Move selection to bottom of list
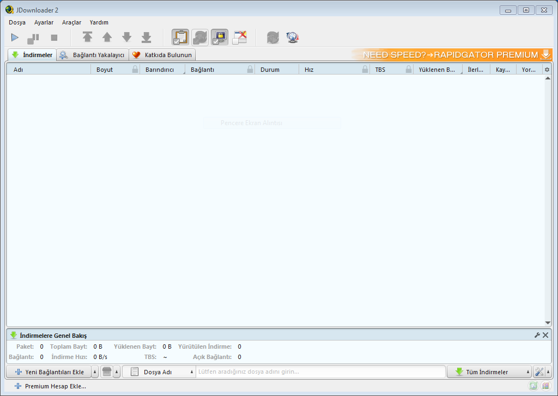This screenshot has width=558, height=396. [x=146, y=37]
